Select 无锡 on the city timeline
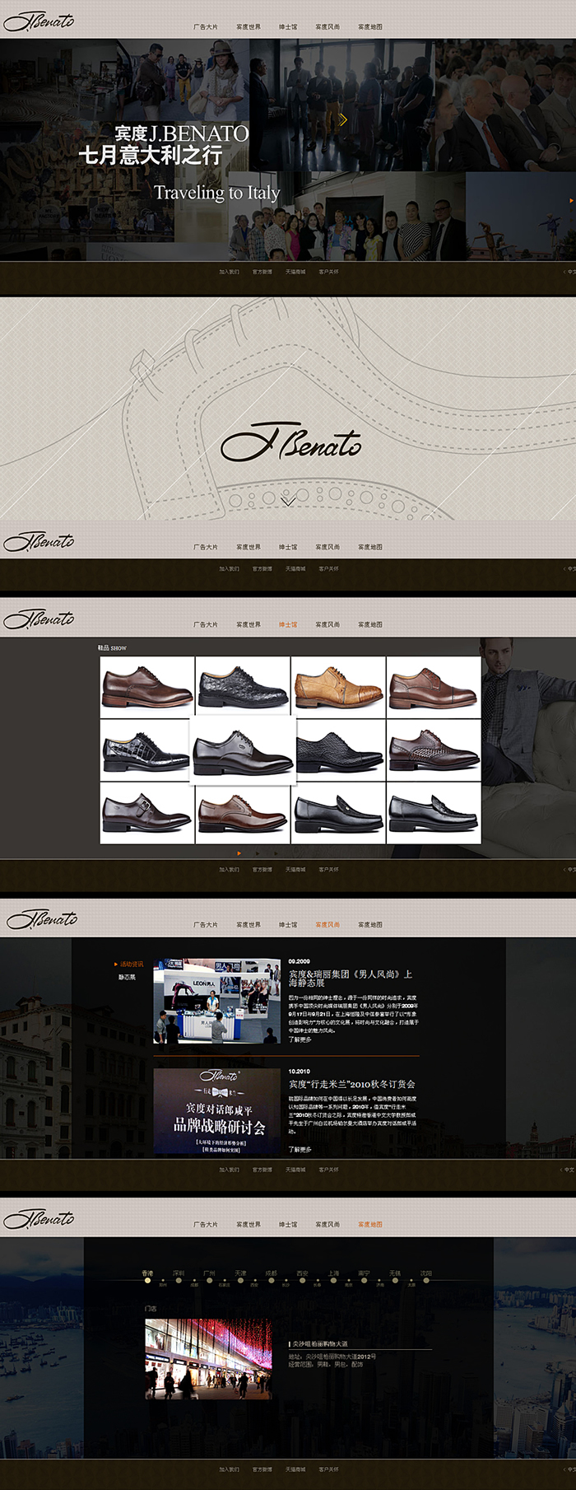This screenshot has width=576, height=1490. pyautogui.click(x=395, y=1273)
